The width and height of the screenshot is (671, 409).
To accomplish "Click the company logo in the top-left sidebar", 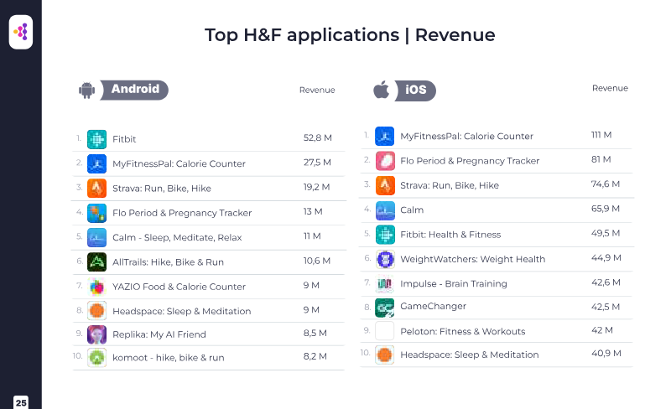I will (x=21, y=33).
